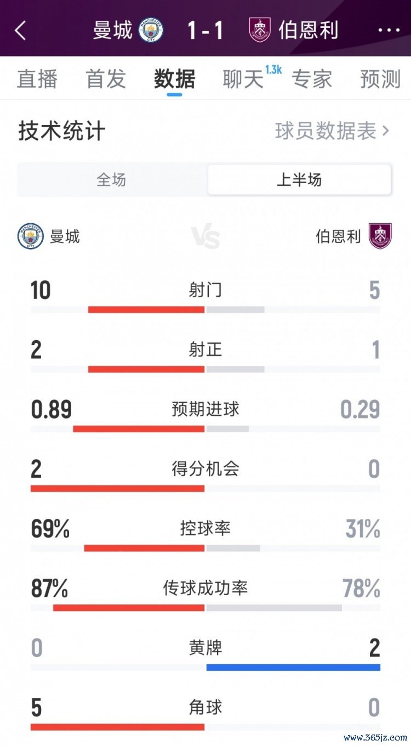The height and width of the screenshot is (746, 411).
Task: Open the 预测 prediction tab
Action: (x=380, y=79)
